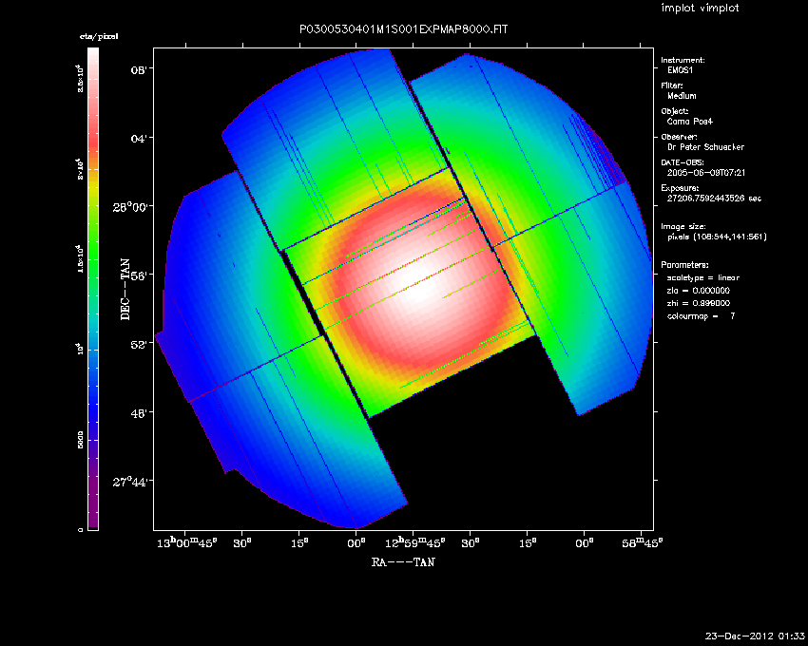Click the implot vimplot label

coord(700,9)
